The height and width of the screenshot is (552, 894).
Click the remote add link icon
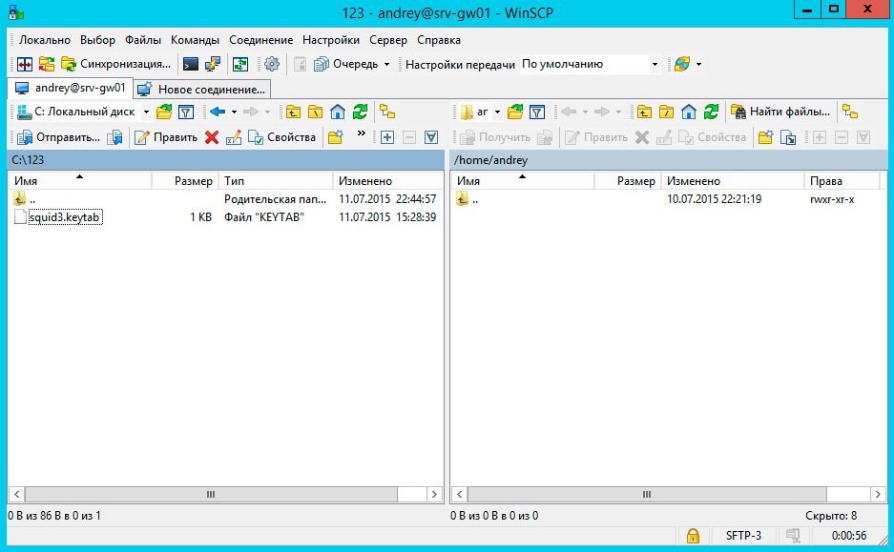pos(788,137)
